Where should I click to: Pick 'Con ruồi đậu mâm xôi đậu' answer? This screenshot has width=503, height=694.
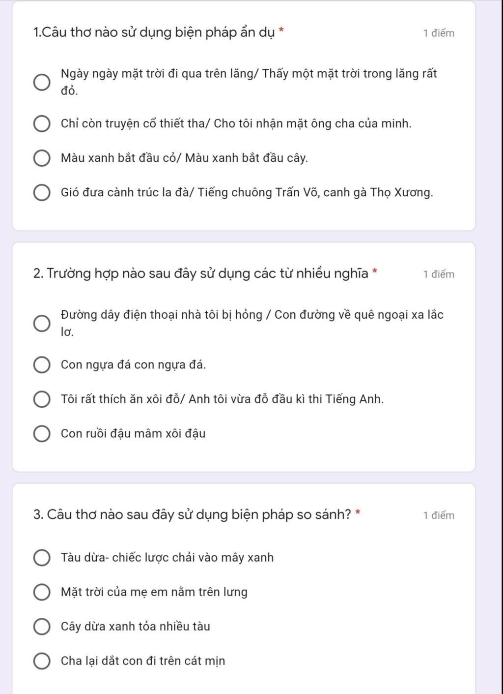pos(41,434)
